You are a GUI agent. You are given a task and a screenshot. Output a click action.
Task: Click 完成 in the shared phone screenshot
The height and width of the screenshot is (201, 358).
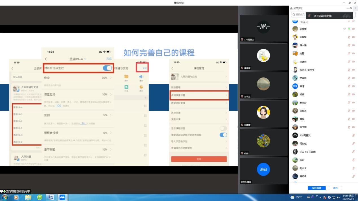[x=109, y=59]
